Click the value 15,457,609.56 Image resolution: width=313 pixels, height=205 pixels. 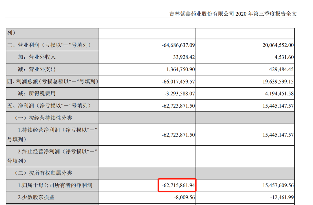tap(278, 185)
